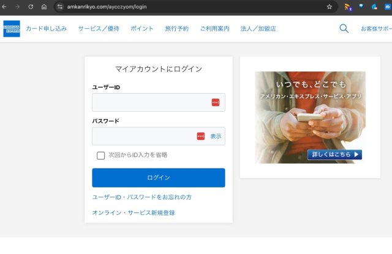Navigate back in browser history

(4, 7)
